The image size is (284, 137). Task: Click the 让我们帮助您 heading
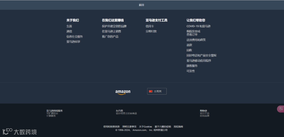click(196, 20)
